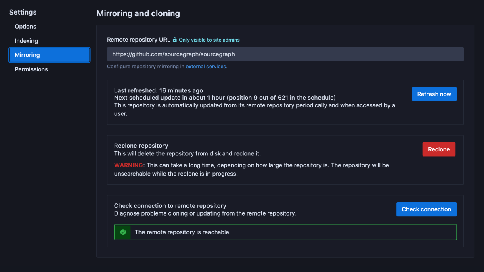This screenshot has width=484, height=272.
Task: Click the 'Last refreshed: 16 minutes ago' text
Action: pos(158,90)
